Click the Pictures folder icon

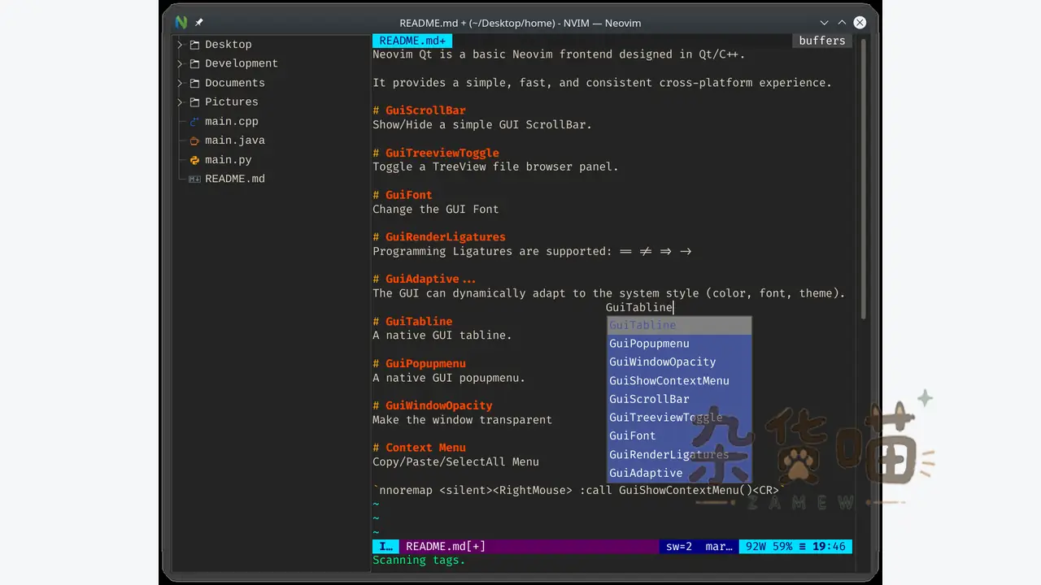point(194,102)
